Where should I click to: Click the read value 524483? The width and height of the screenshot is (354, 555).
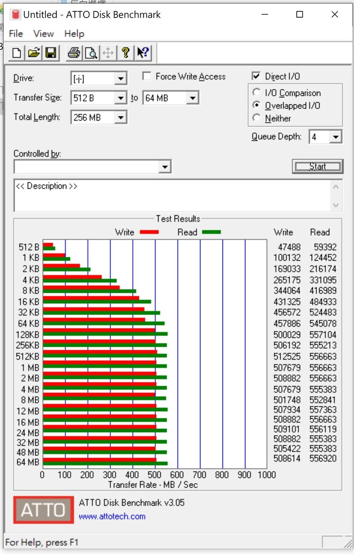324,312
